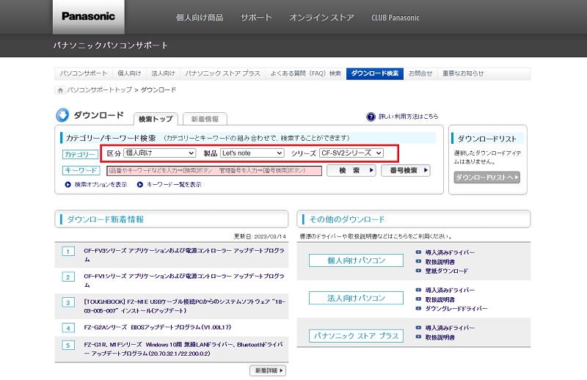587x380 pixels.
Task: Click the 番号検索 button
Action: coord(406,171)
